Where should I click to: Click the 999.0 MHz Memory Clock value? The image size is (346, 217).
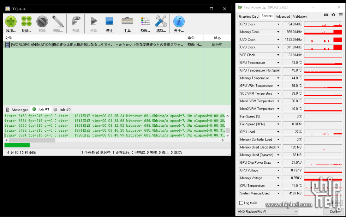pos(293,32)
